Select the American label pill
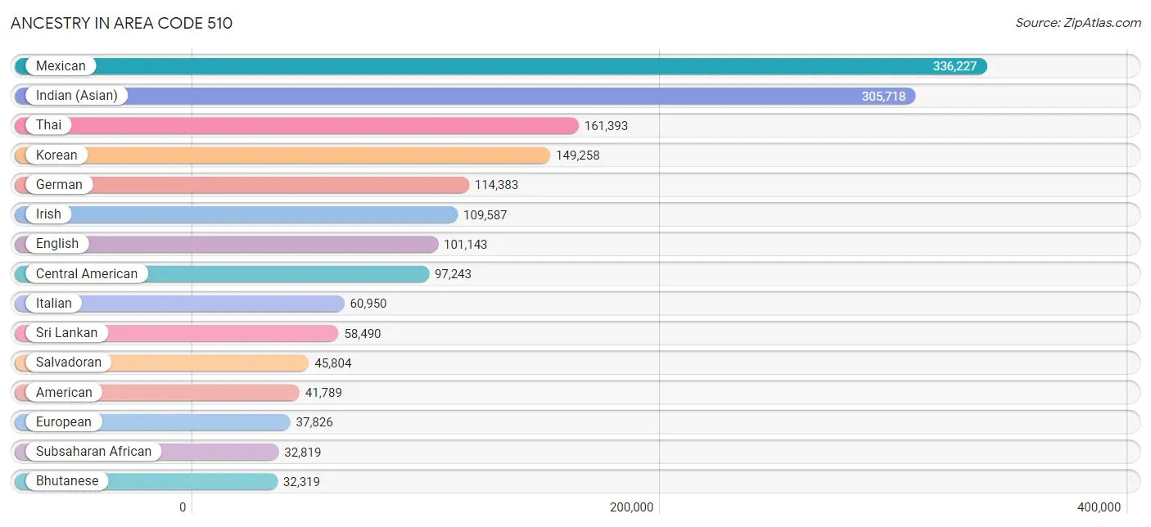The height and width of the screenshot is (527, 1151). (x=64, y=392)
